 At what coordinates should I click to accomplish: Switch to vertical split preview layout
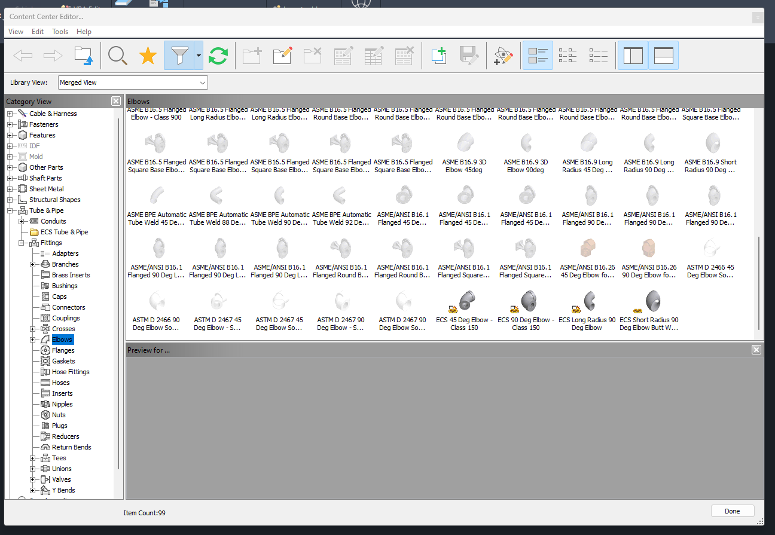[633, 55]
